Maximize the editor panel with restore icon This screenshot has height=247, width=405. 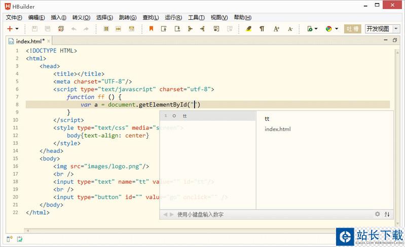coord(395,40)
